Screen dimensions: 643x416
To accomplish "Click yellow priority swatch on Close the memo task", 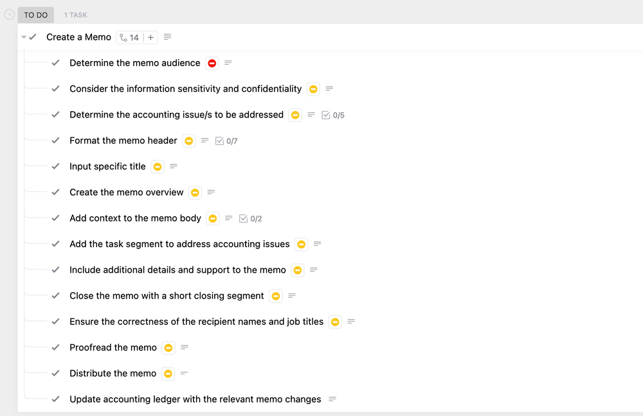I will (276, 296).
